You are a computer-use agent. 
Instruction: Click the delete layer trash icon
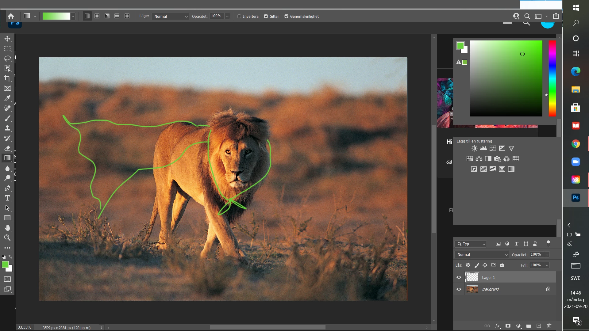(x=549, y=326)
